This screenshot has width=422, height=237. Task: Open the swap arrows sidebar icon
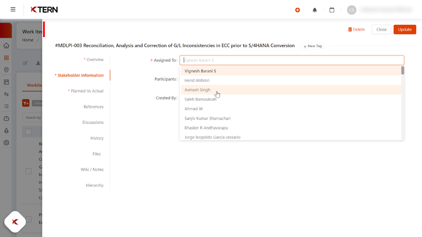pos(6,94)
